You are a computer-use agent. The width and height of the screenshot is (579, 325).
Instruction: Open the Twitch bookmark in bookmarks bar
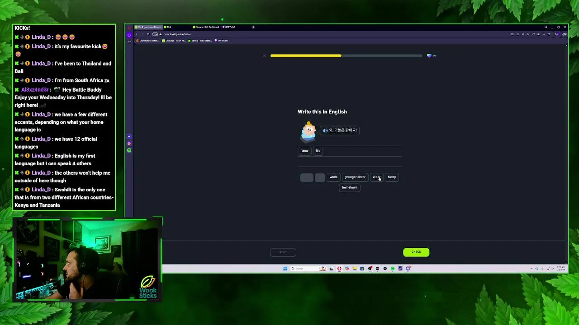[x=221, y=41]
